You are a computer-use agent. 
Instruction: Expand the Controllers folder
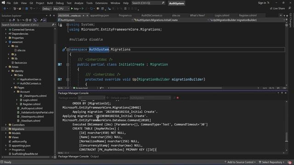pos(6,125)
